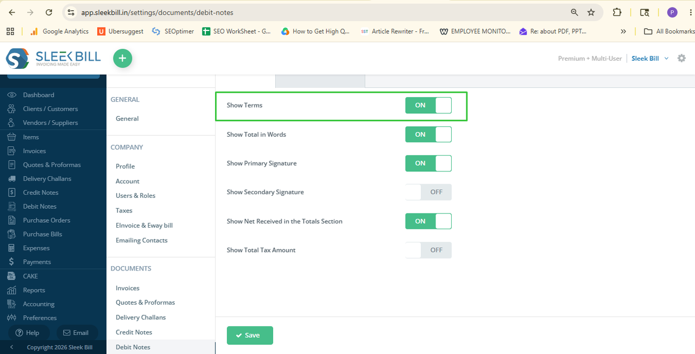Bookmark this page with star icon
The height and width of the screenshot is (354, 695).
click(x=591, y=12)
